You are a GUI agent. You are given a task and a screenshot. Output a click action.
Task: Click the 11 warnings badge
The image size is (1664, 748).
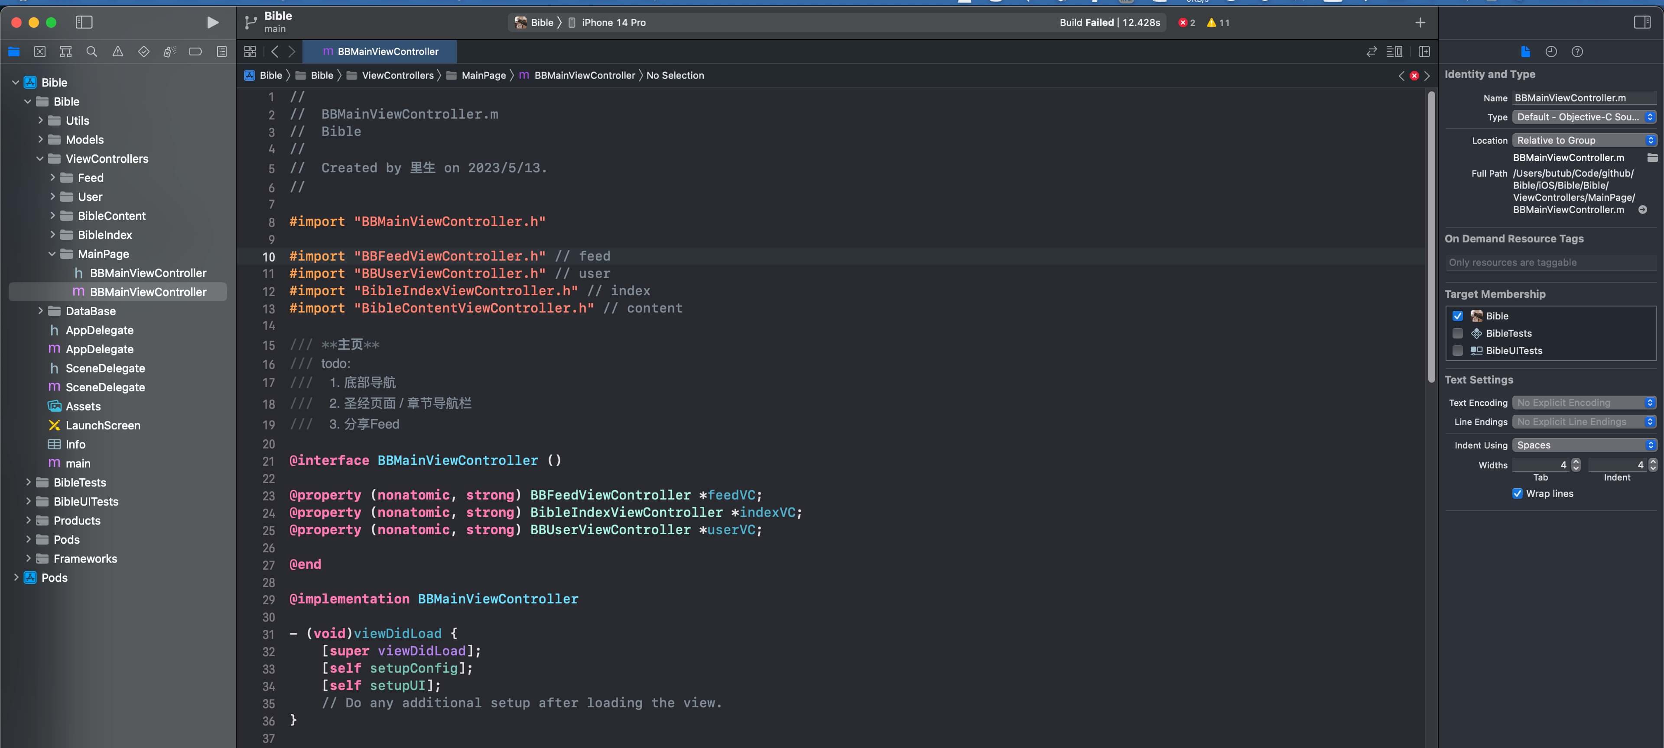coord(1218,23)
